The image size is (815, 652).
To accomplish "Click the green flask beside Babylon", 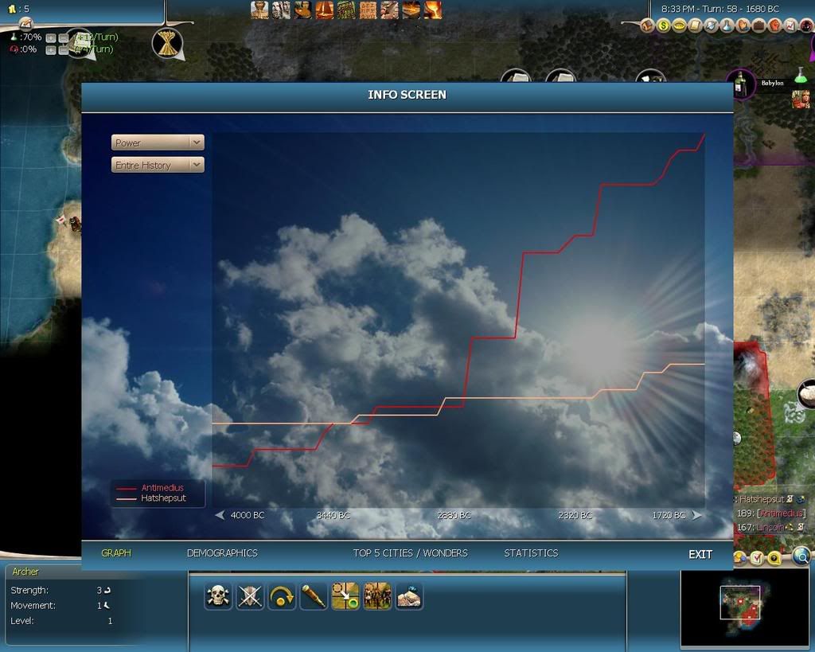I will 801,74.
